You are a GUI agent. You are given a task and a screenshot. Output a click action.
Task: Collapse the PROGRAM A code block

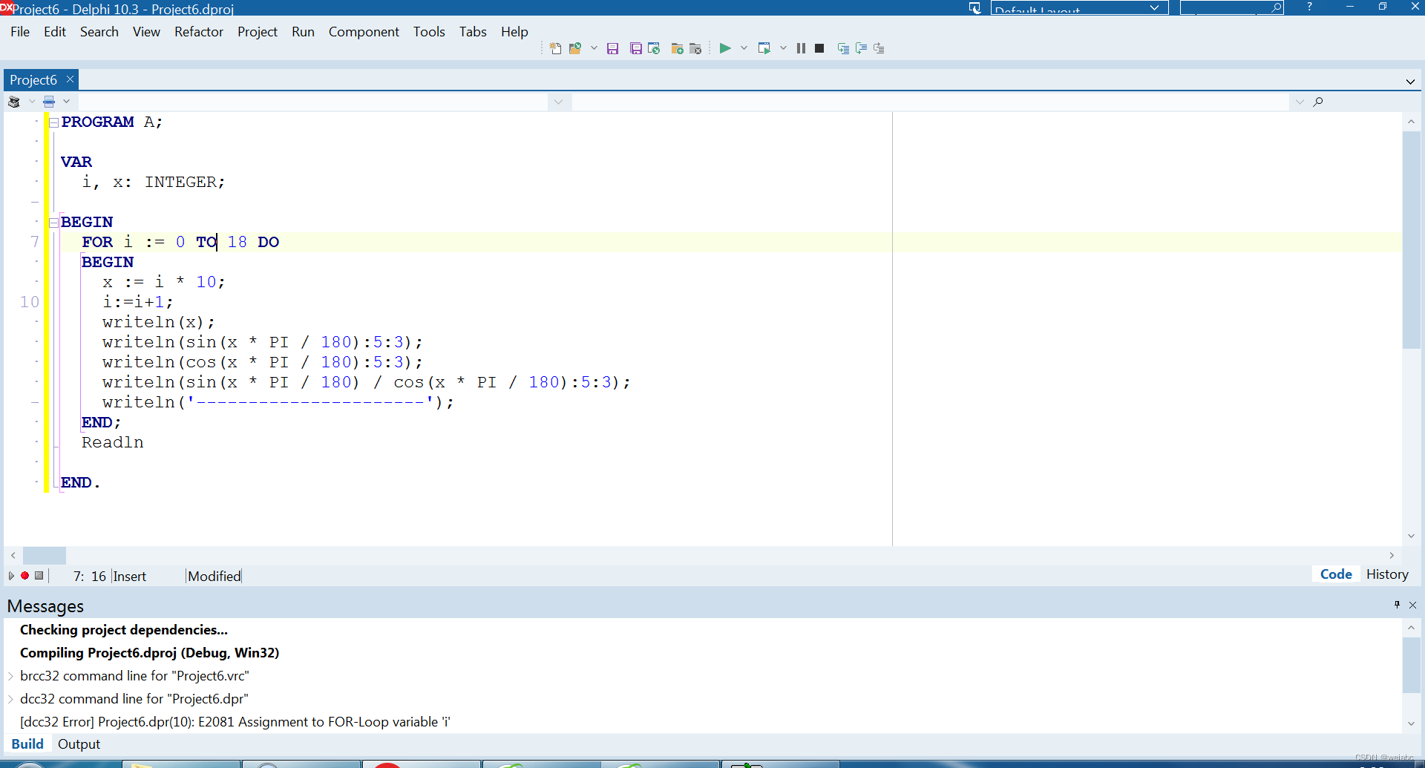coord(53,122)
